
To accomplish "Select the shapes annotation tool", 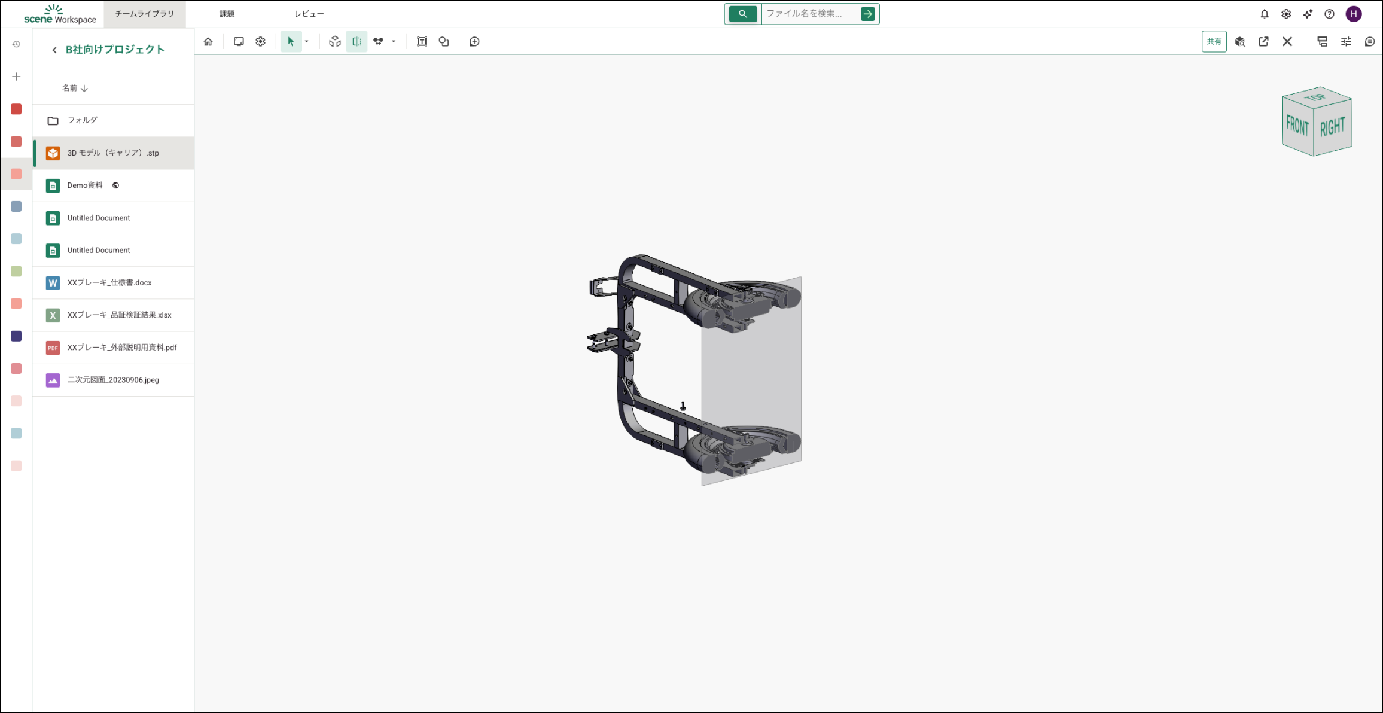I will (444, 42).
